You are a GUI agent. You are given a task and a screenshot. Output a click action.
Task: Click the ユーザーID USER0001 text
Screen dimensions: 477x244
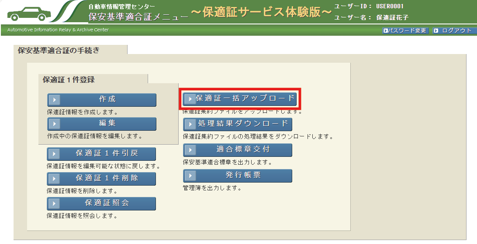point(369,6)
